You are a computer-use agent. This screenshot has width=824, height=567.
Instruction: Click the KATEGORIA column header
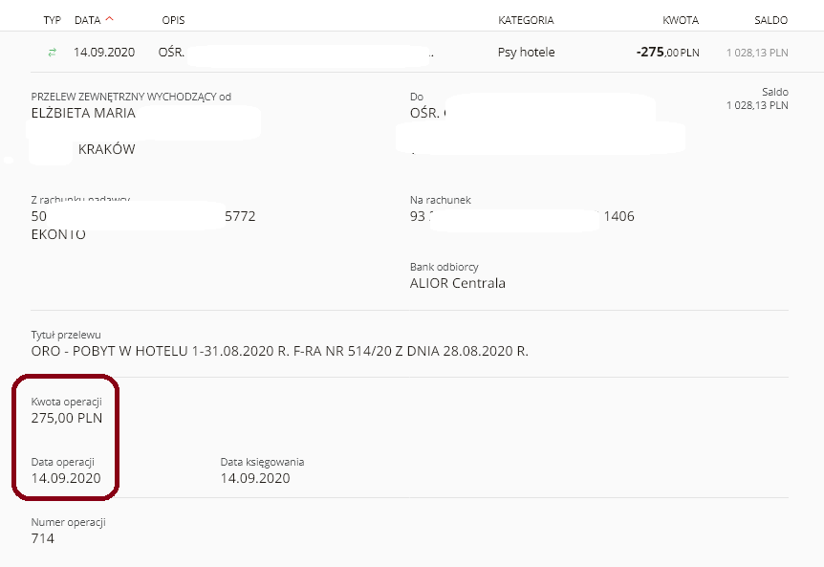click(526, 20)
